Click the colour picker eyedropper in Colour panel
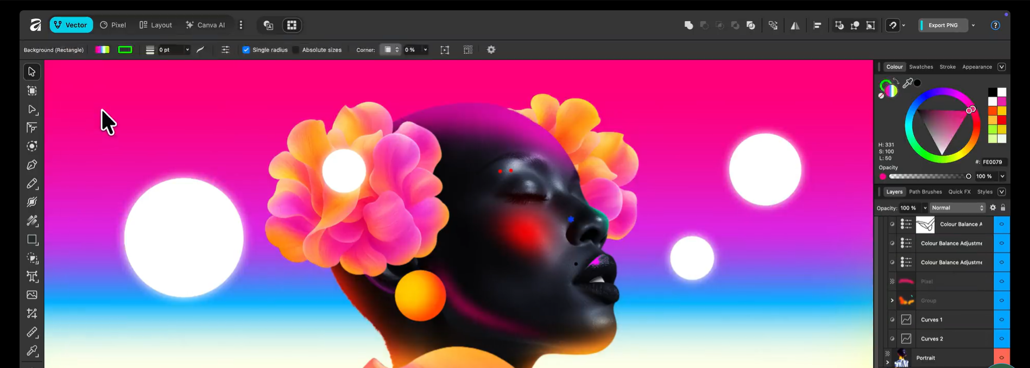The height and width of the screenshot is (368, 1030). click(907, 83)
